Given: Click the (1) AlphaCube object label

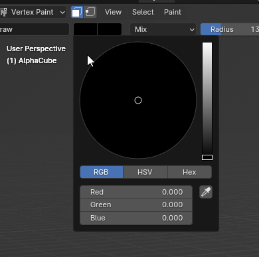Looking at the screenshot, I should click(x=32, y=60).
